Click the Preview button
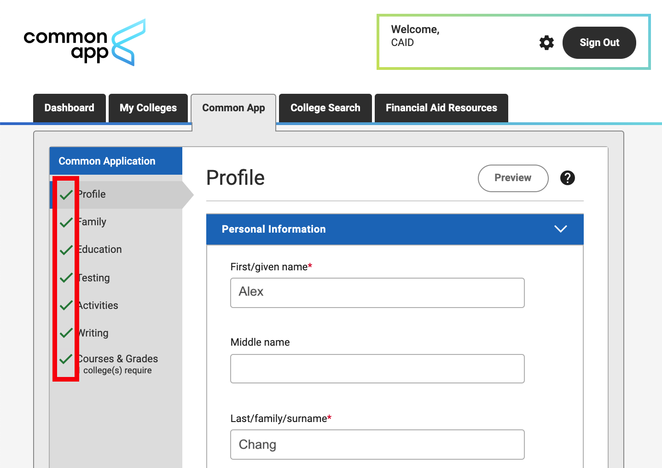Image resolution: width=662 pixels, height=468 pixels. 513,178
